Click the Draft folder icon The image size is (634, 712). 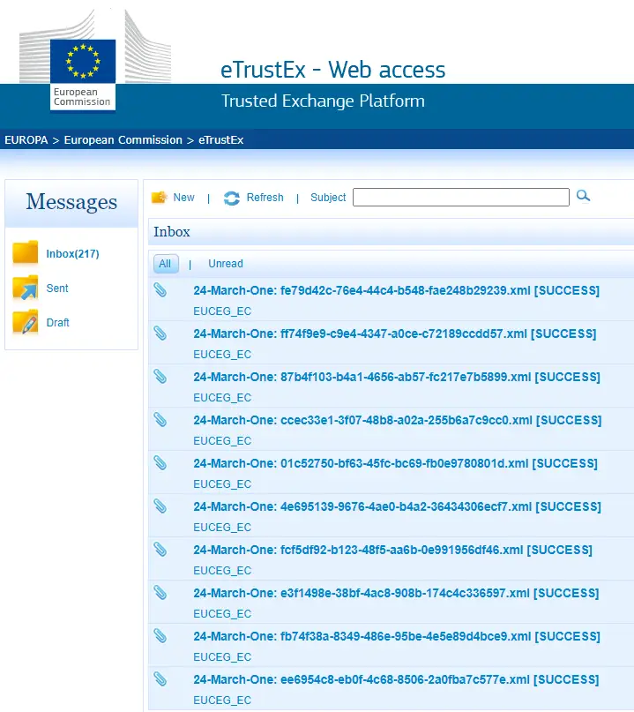(x=25, y=322)
